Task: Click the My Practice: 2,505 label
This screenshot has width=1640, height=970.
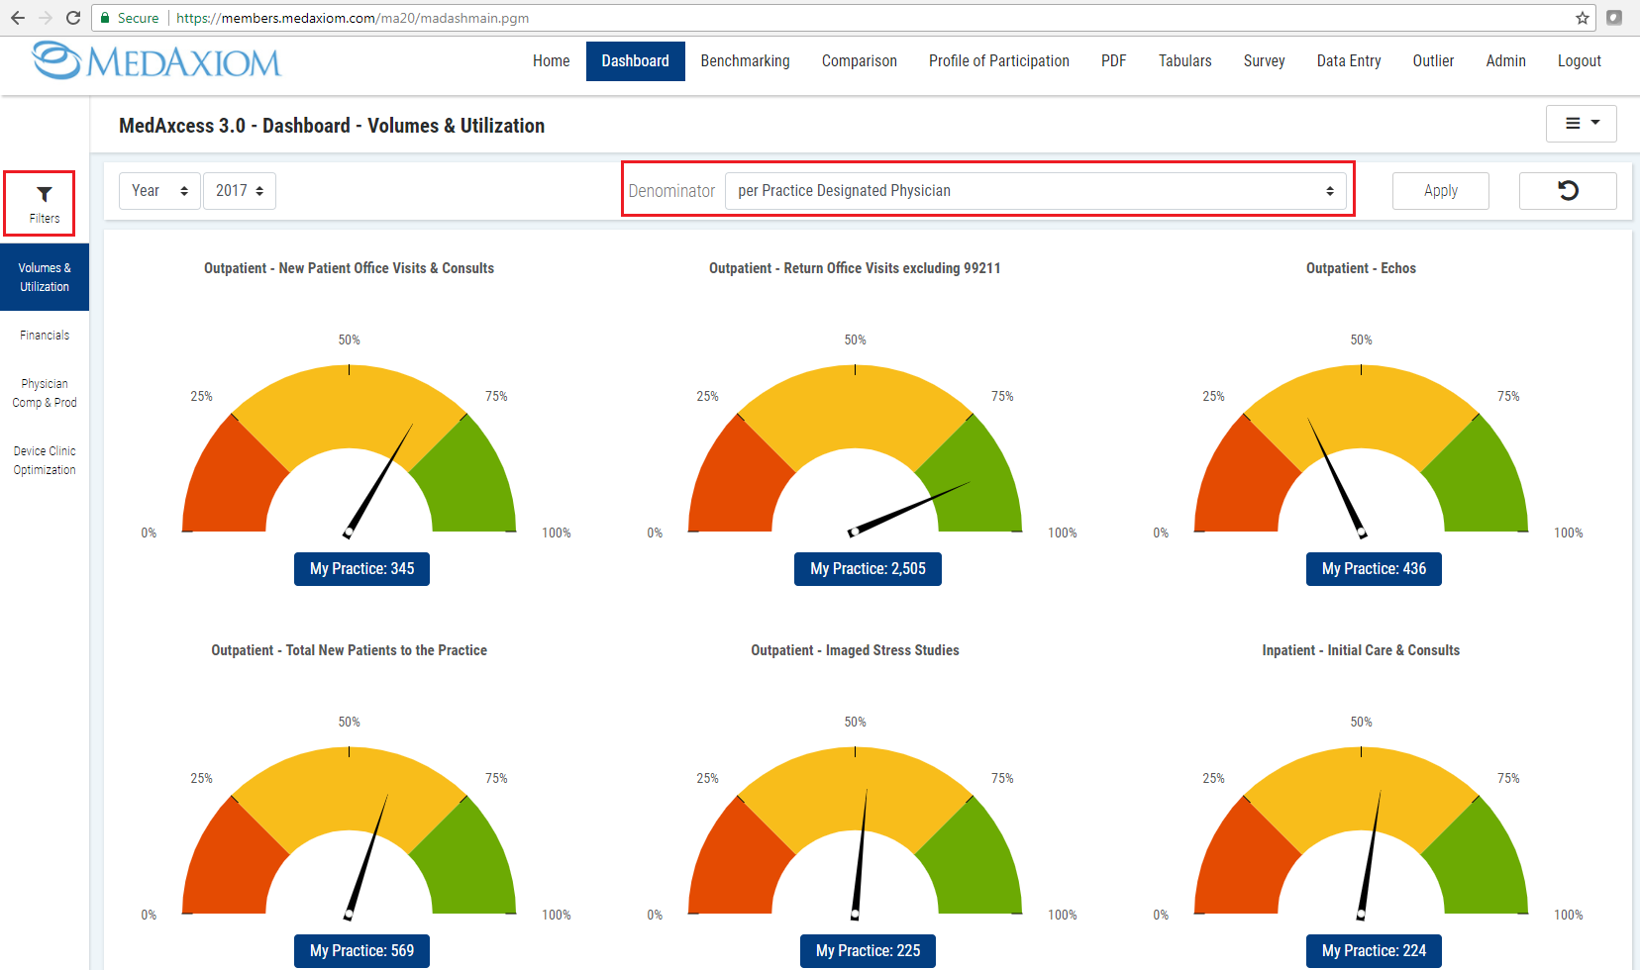Action: pyautogui.click(x=868, y=569)
